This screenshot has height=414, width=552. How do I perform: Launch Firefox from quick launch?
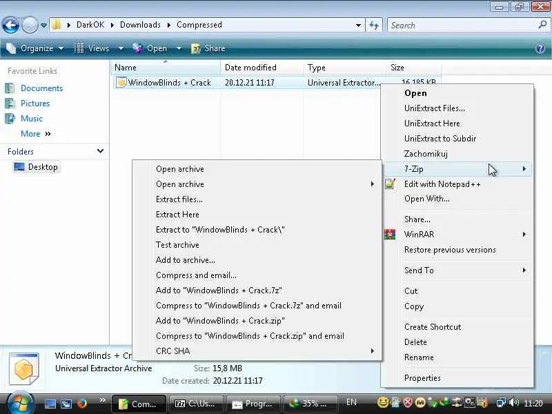82,403
